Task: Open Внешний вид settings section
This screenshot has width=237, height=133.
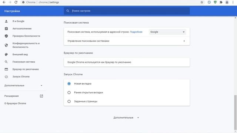Action: click(x=20, y=54)
